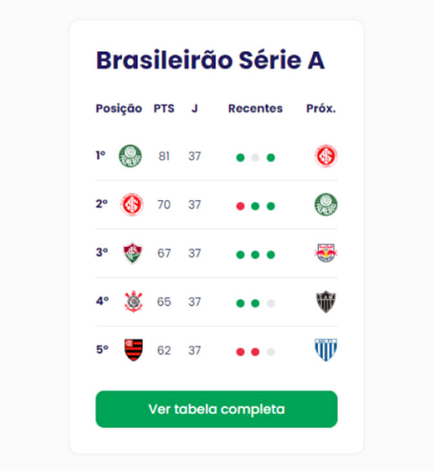
Task: Select the Flamengo crest in fifth place
Action: [x=132, y=350]
